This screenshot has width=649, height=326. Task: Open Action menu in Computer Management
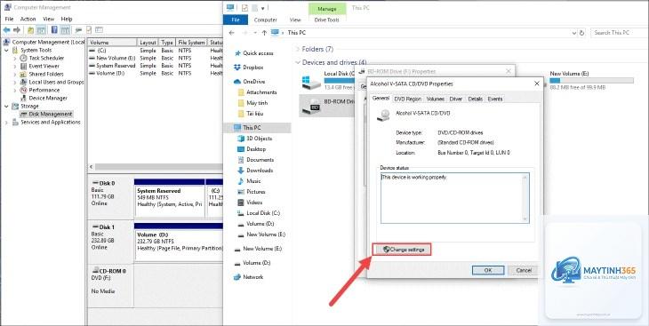point(28,19)
